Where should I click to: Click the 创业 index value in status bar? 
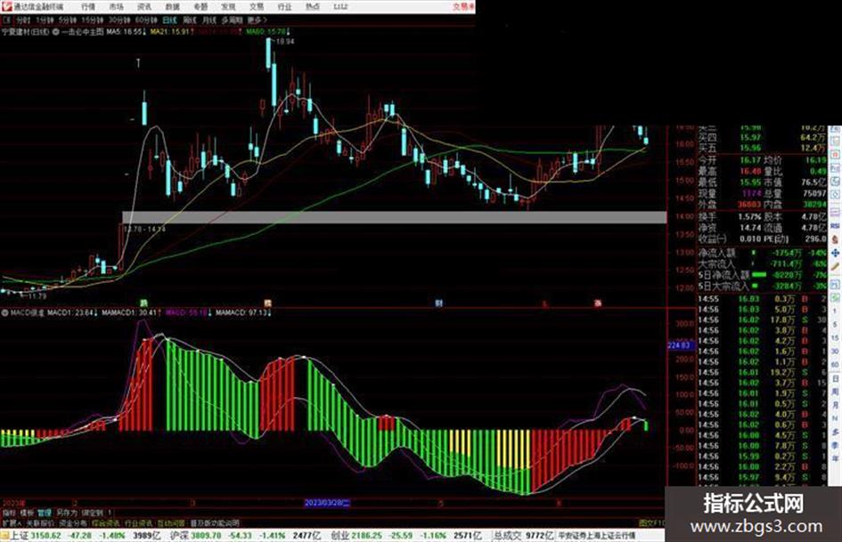366,536
